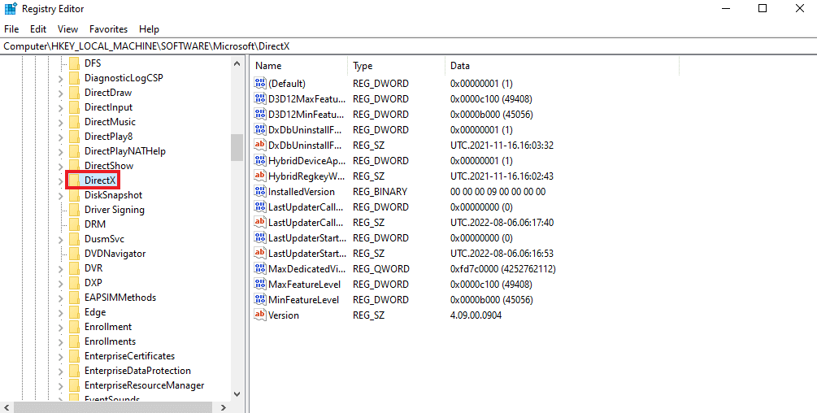Expand the DirectShow key
Image resolution: width=817 pixels, height=413 pixels.
[x=60, y=166]
